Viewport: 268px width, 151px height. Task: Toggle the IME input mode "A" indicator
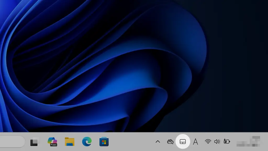(x=195, y=142)
